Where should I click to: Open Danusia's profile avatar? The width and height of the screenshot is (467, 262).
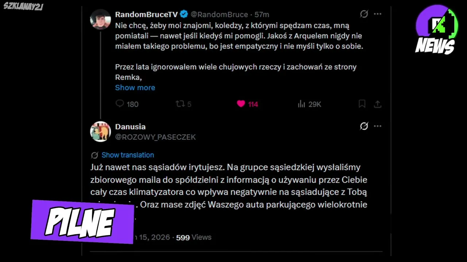coord(100,131)
